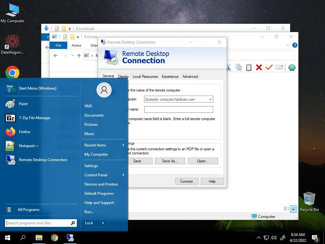Click the volume icon in system tray

click(x=274, y=238)
